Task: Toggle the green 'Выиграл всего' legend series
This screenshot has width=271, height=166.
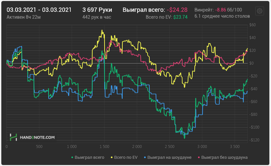Action: pyautogui.click(x=88, y=158)
